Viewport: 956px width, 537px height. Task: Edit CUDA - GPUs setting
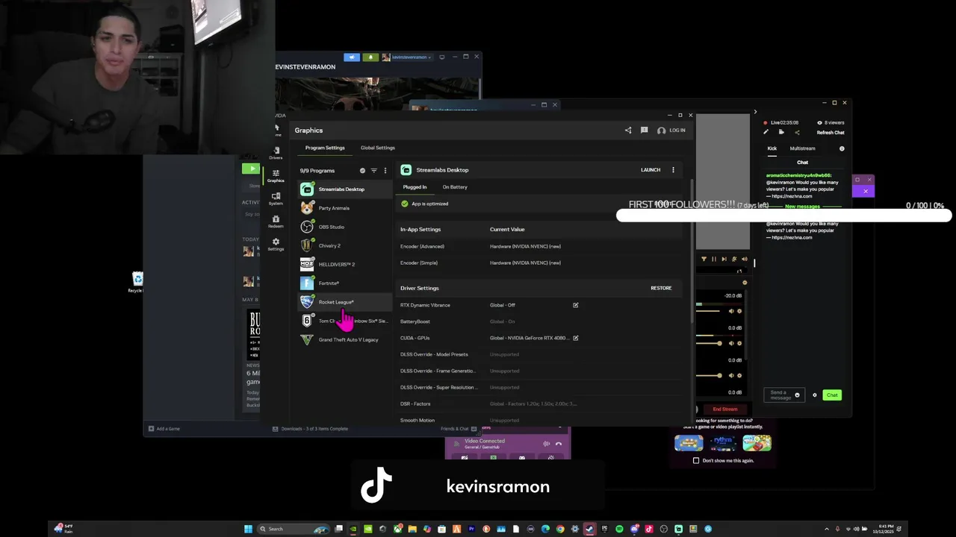click(x=576, y=338)
